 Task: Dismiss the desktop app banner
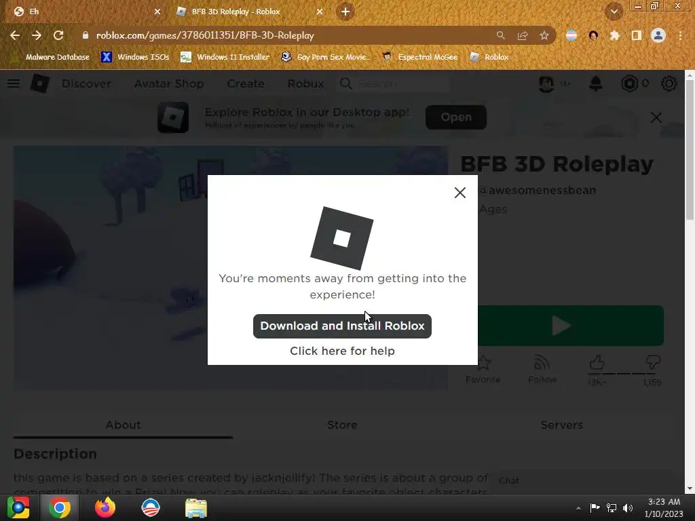(x=656, y=117)
